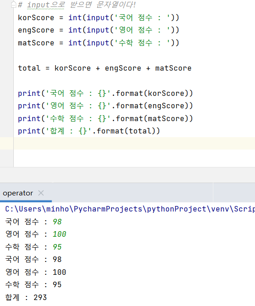255x306 pixels.
Task: Collapse the comment fold marker in gutter
Action: pyautogui.click(x=13, y=4)
